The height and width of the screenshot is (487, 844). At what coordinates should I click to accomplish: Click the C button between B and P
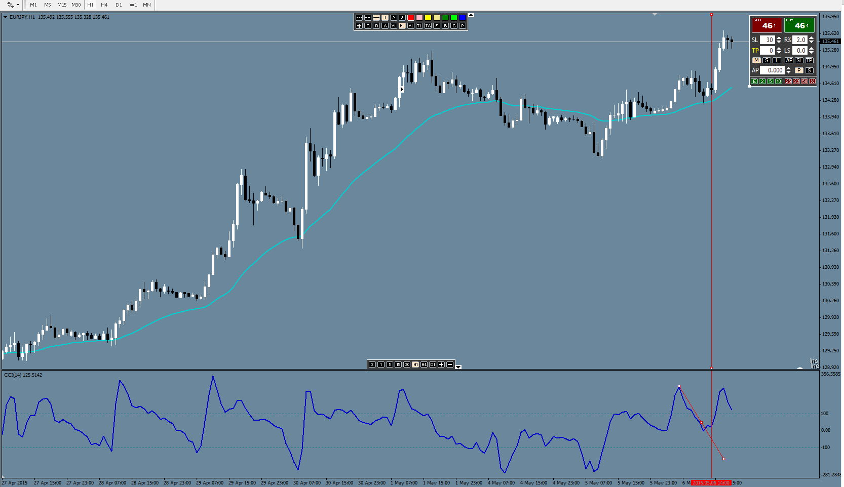(454, 26)
